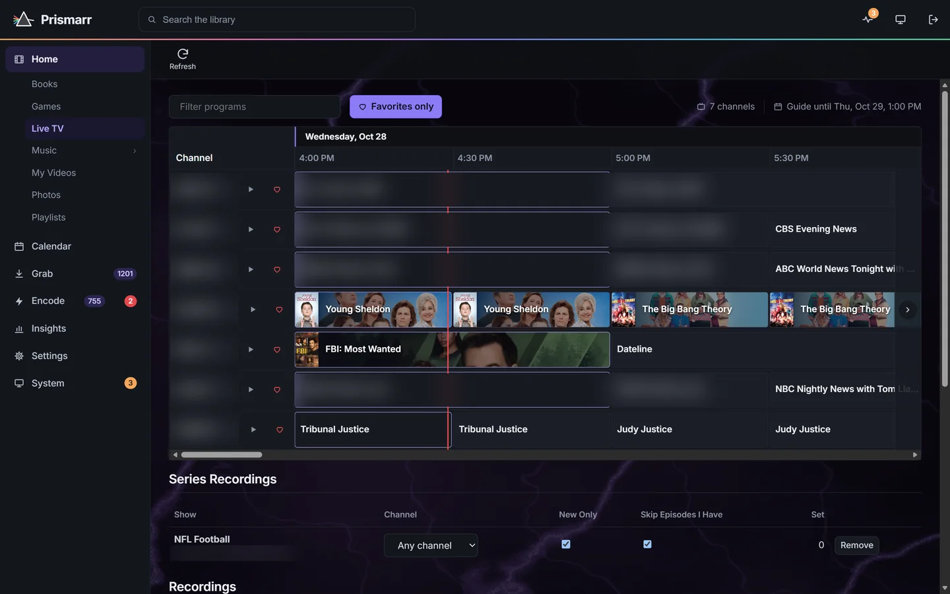Open the 5:30 PM Big Bang Theory program

click(x=832, y=310)
